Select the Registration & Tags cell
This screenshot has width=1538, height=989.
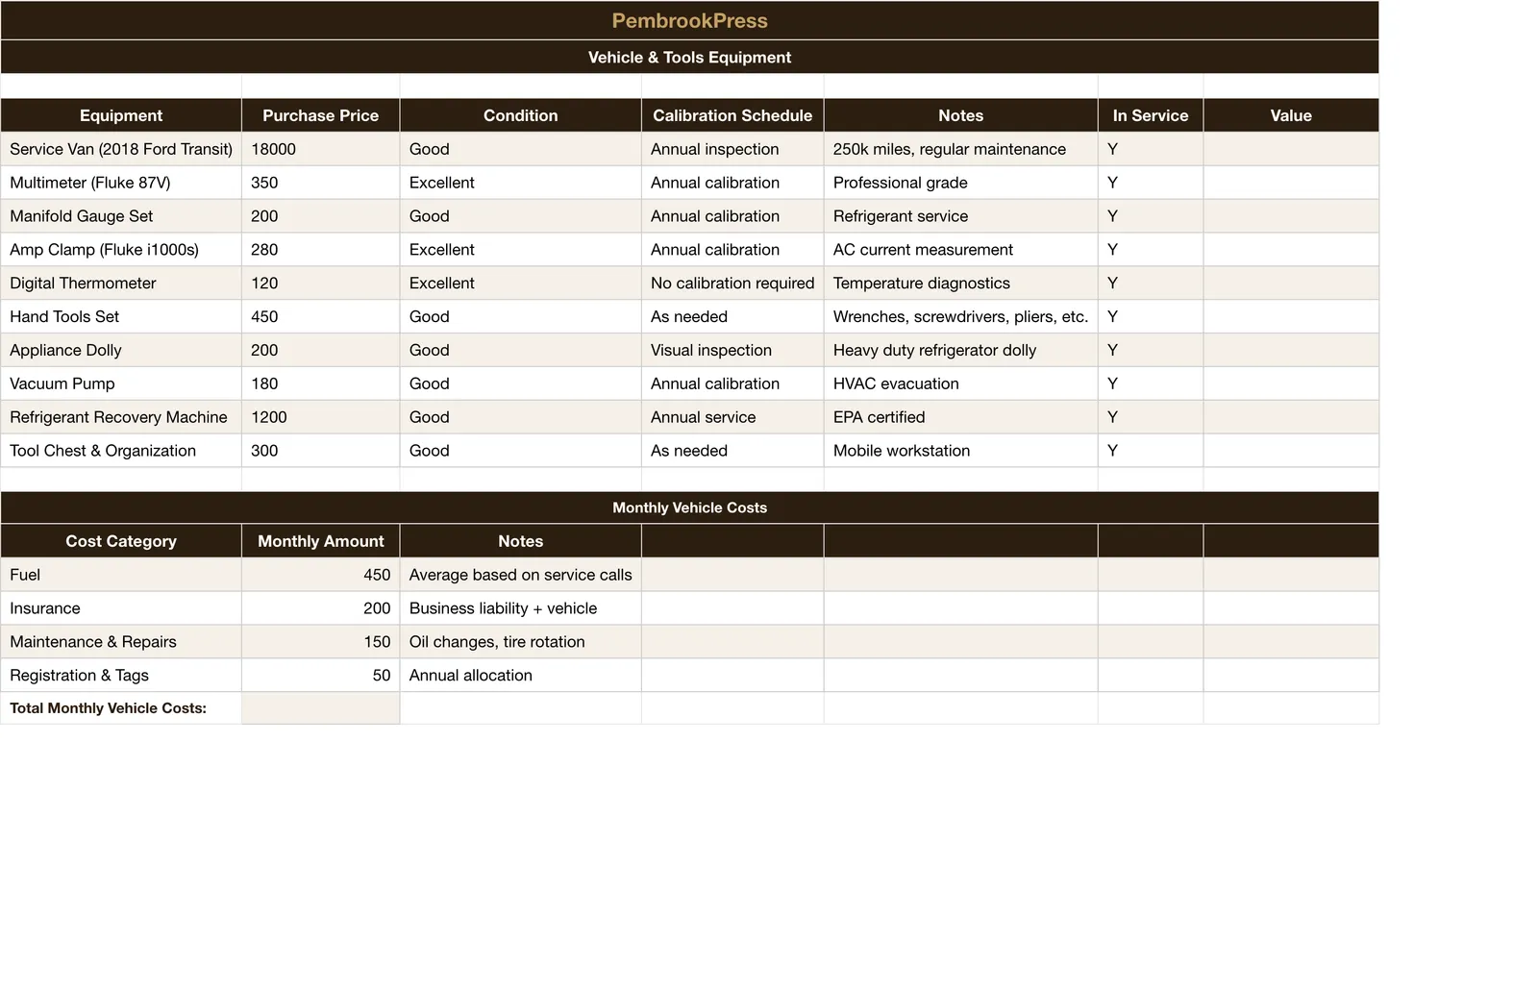tap(121, 676)
